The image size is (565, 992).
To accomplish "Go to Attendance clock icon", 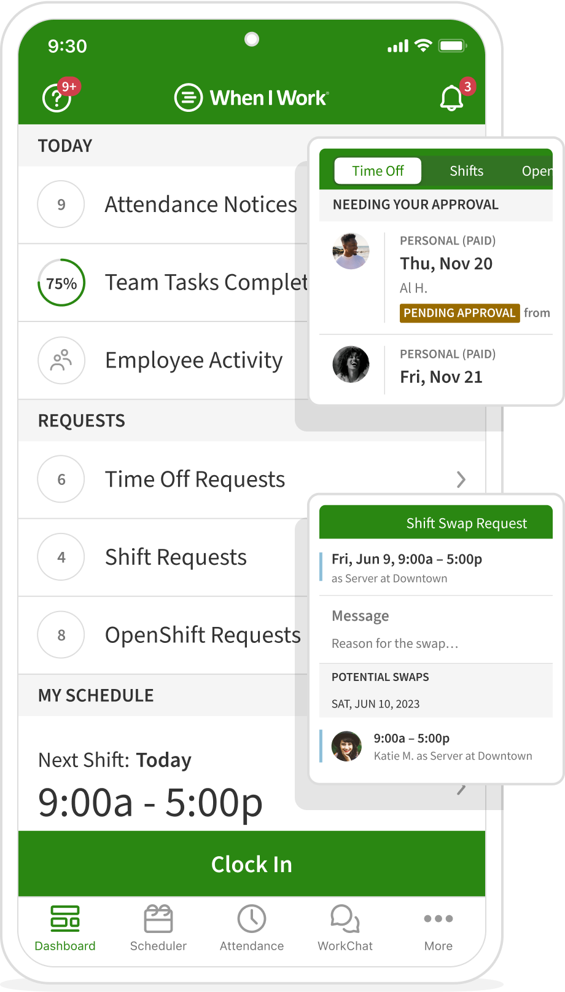I will (x=252, y=919).
